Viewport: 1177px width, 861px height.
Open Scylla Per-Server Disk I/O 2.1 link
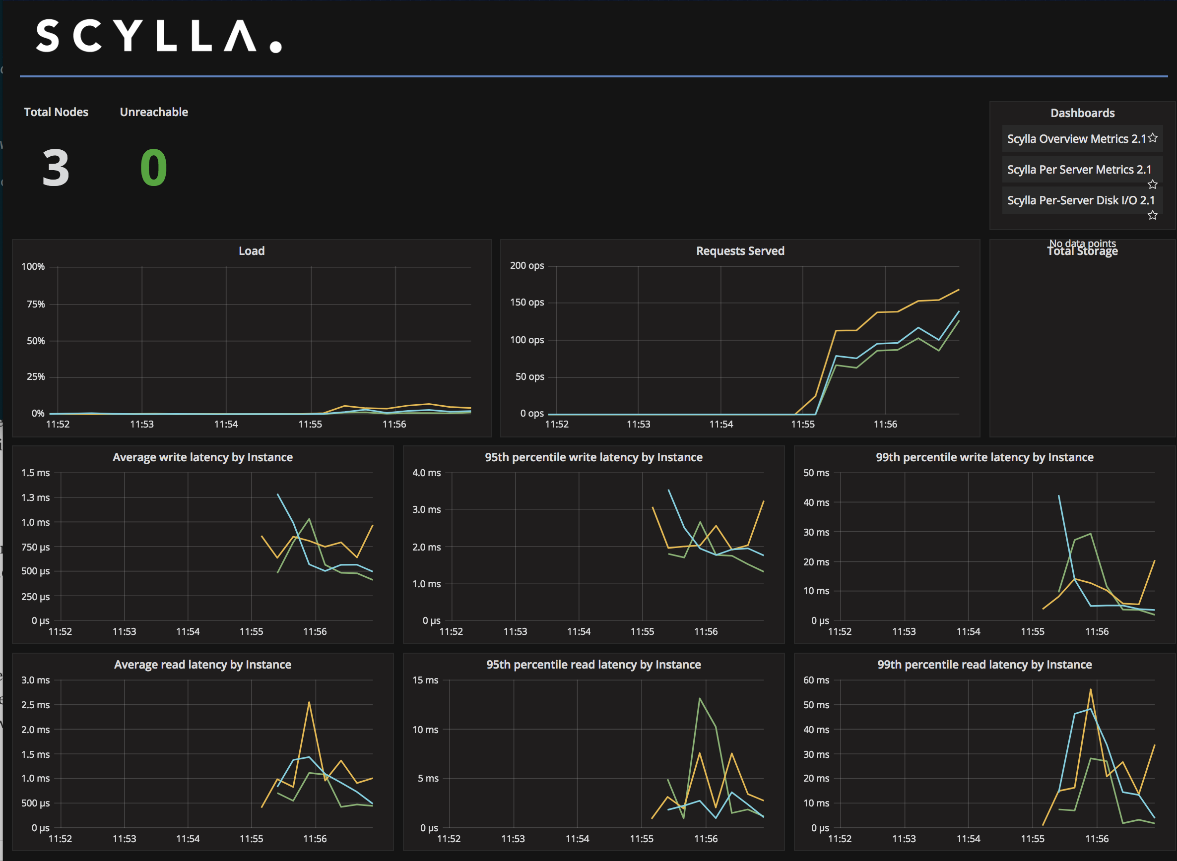pyautogui.click(x=1081, y=200)
